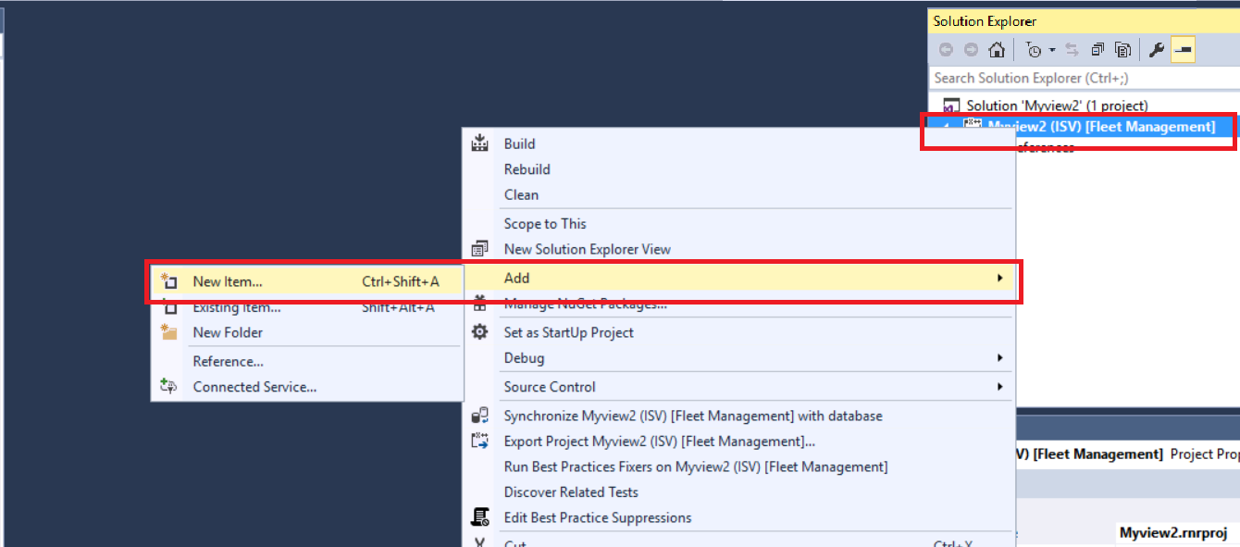Screen dimensions: 1240x547
Task: Click the Home icon in Solution Explorer
Action: (x=997, y=50)
